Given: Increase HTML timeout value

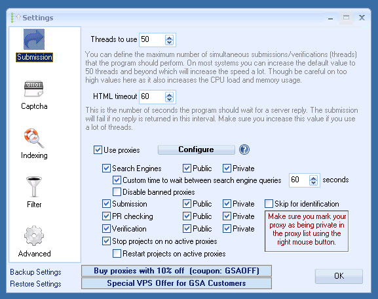Looking at the screenshot, I should (x=169, y=95).
